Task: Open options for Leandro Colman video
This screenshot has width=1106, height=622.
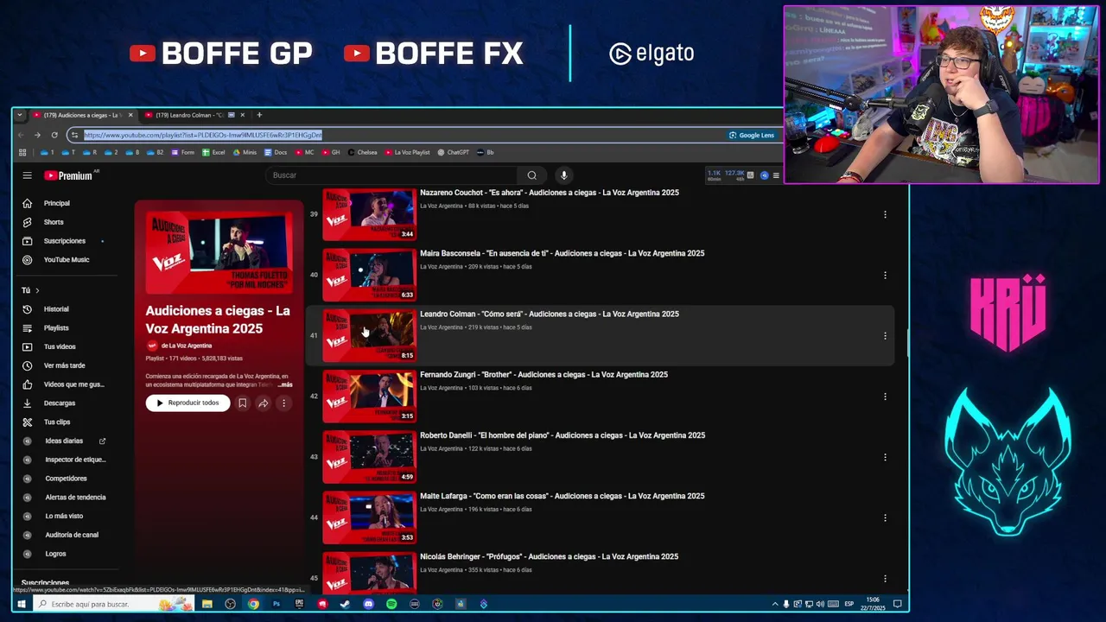Action: (x=885, y=335)
